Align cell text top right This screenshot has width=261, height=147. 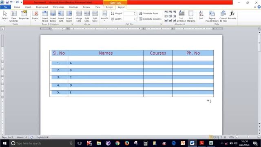[x=174, y=12]
